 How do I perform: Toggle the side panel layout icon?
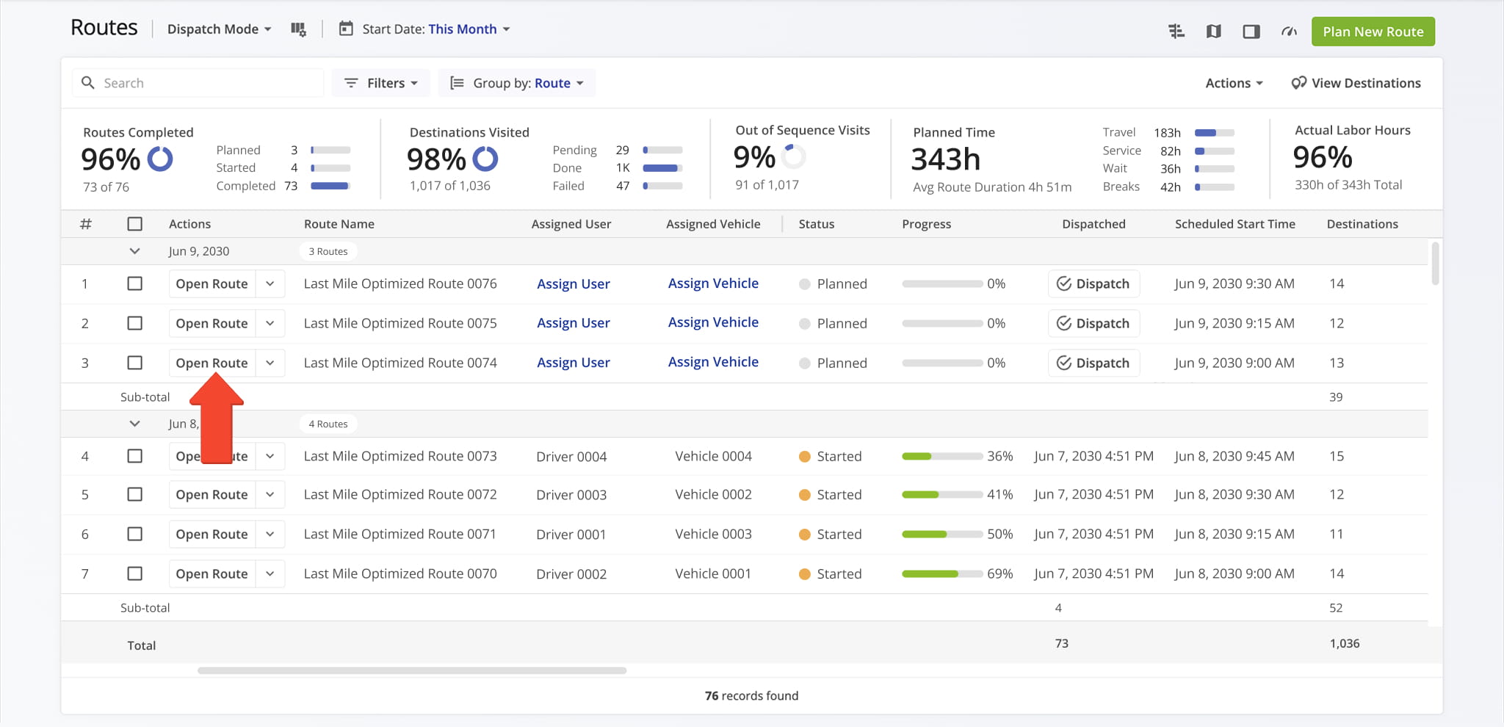tap(1251, 32)
